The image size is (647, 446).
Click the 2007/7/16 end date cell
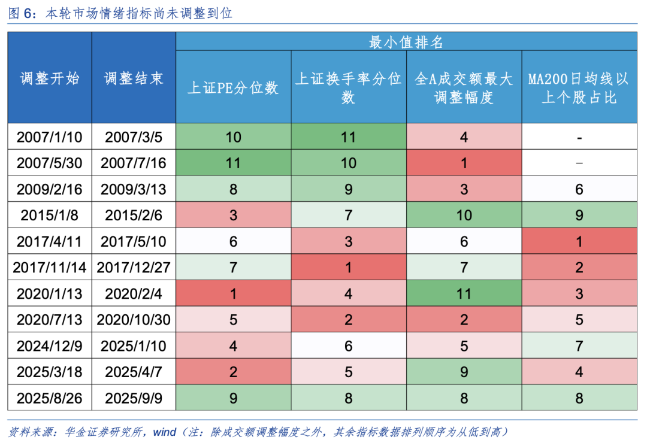(x=133, y=163)
